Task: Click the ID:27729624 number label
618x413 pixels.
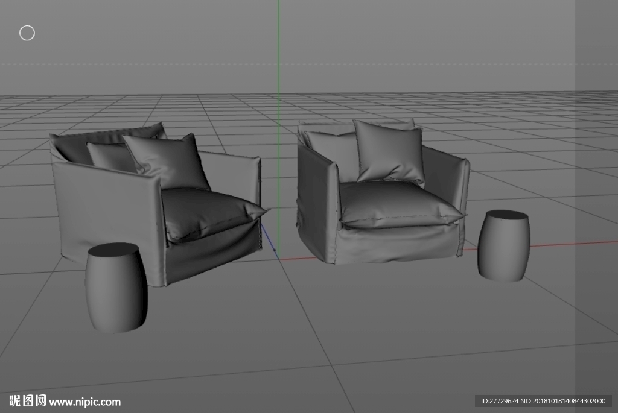Action: pyautogui.click(x=499, y=401)
